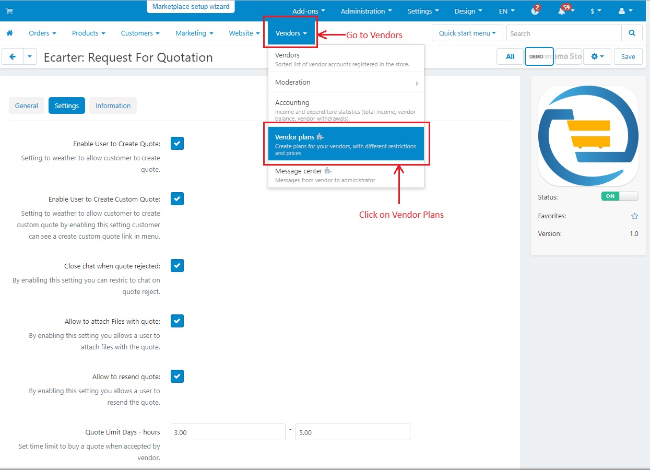This screenshot has width=650, height=470.
Task: Select Accounting in Vendors menu
Action: pos(346,109)
